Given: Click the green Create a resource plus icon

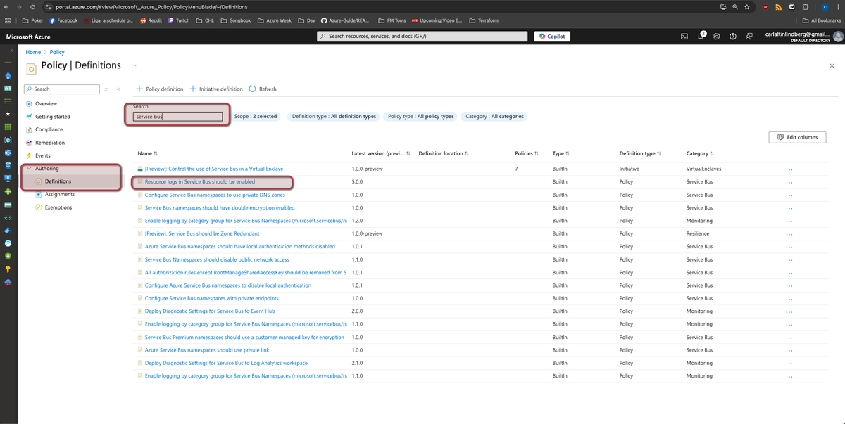Looking at the screenshot, I should [8, 63].
